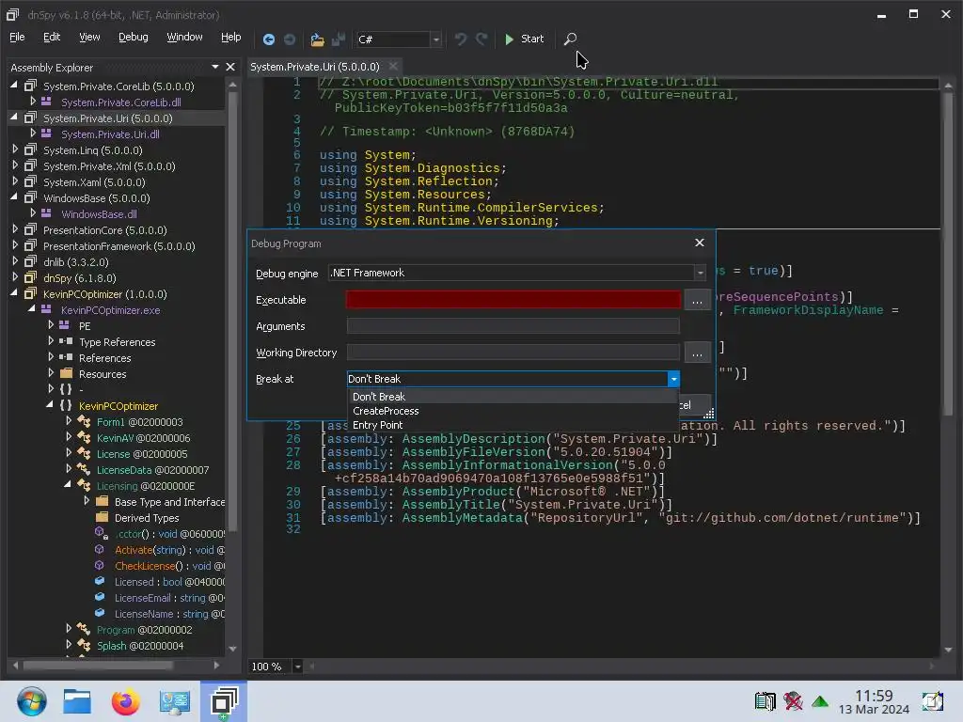Open the File menu

[17, 37]
